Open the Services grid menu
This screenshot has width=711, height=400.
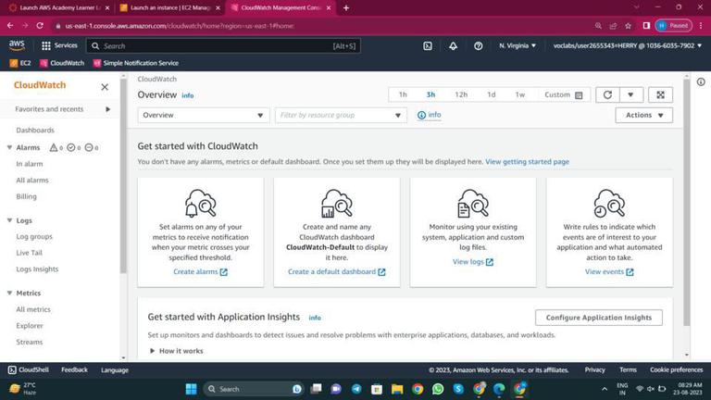(59, 45)
